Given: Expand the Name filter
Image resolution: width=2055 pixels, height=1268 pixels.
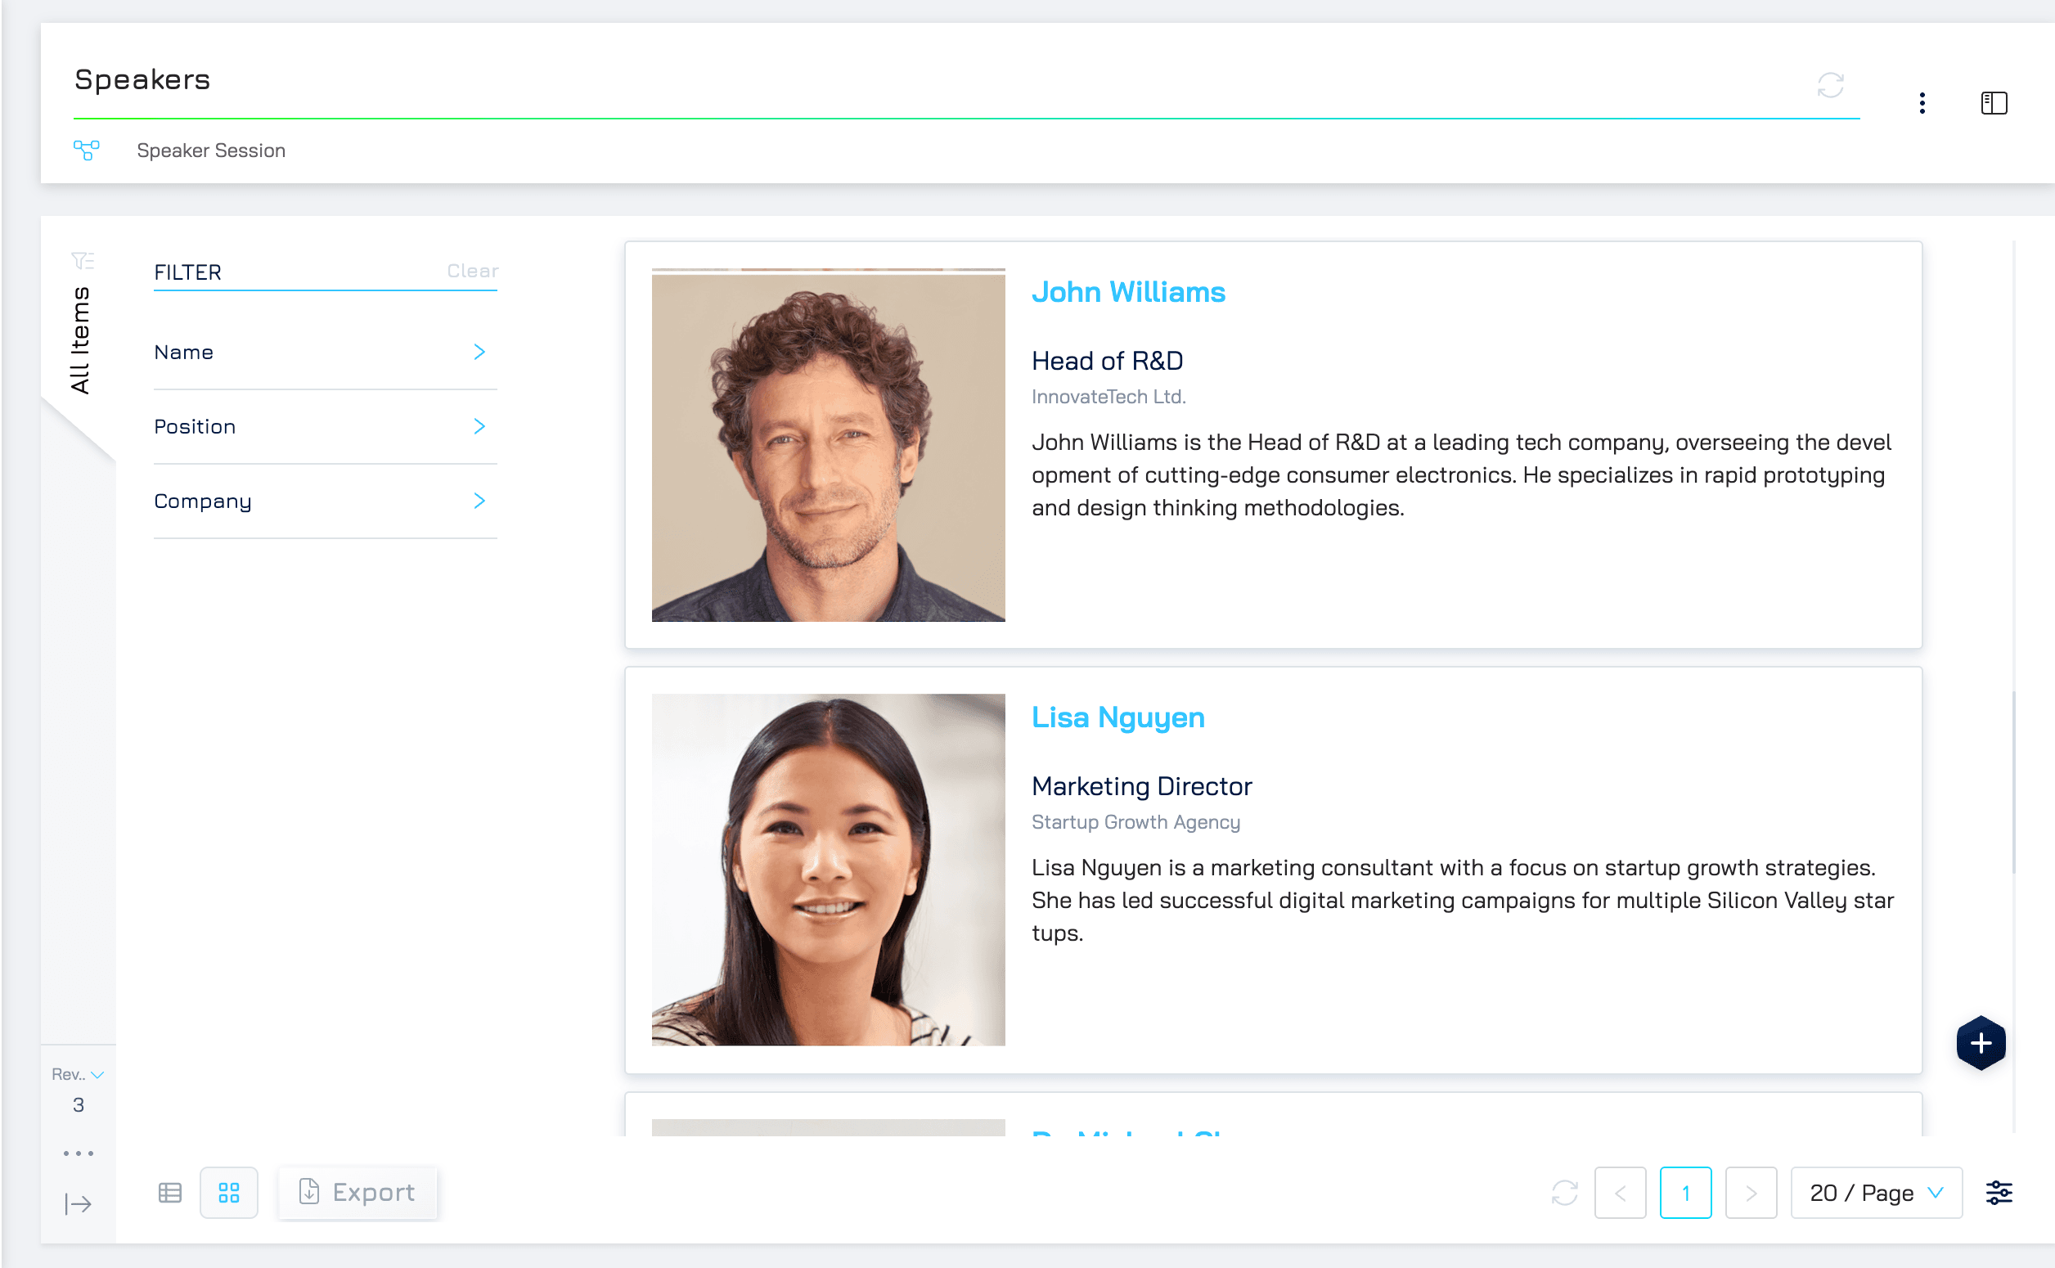Looking at the screenshot, I should click(326, 353).
